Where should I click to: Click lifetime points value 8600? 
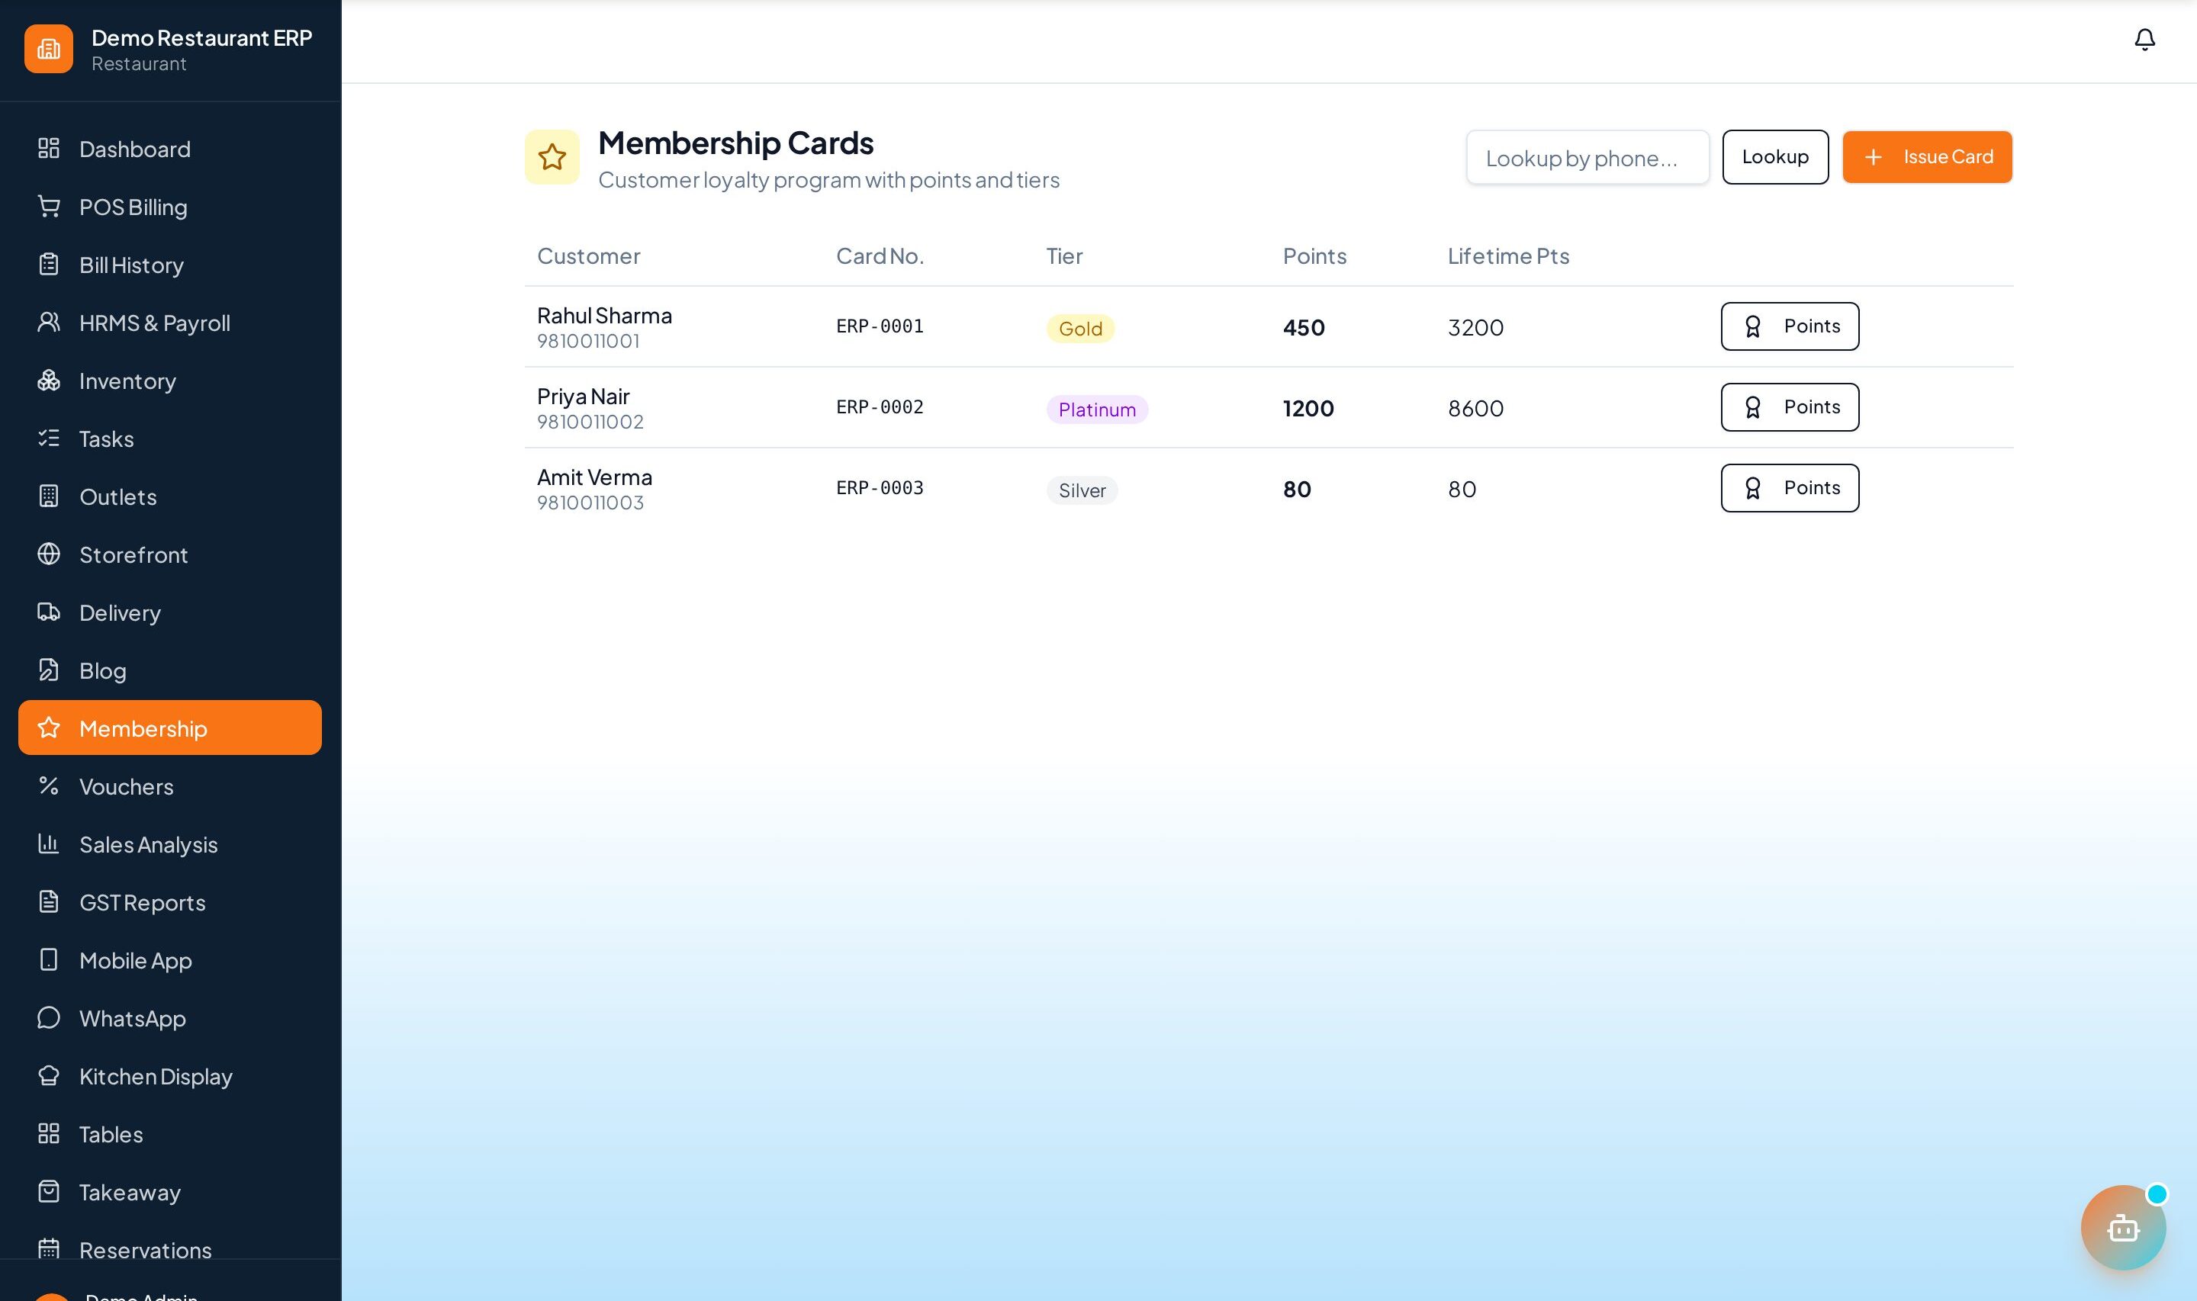point(1475,409)
